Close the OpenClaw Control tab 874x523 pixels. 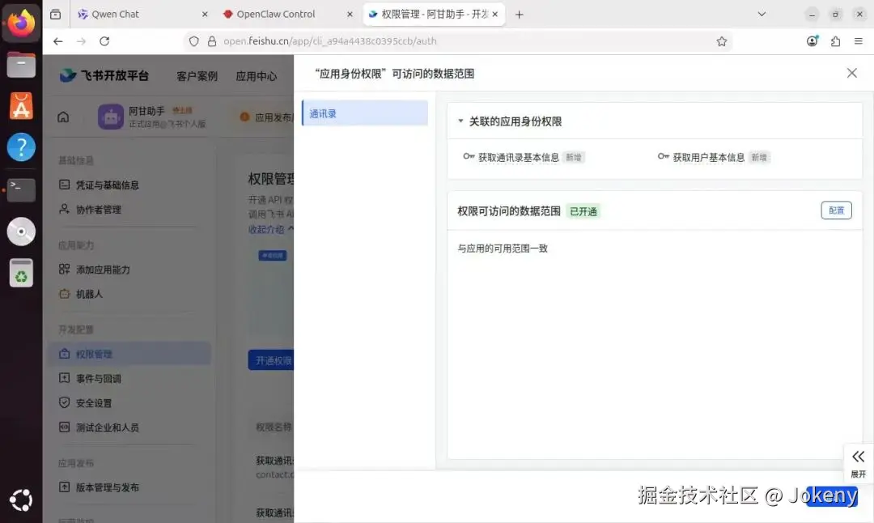coord(350,14)
